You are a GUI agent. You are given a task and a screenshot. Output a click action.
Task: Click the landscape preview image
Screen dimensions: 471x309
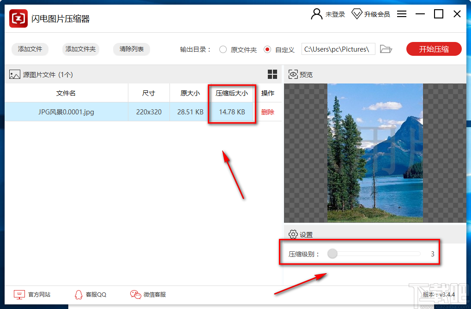(375, 153)
